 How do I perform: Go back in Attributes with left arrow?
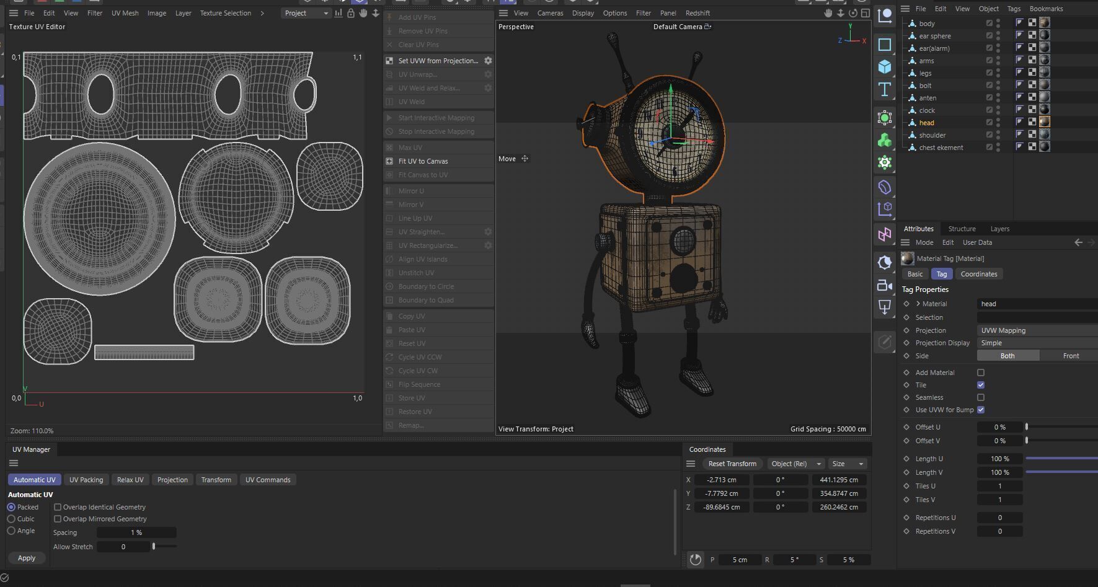pyautogui.click(x=1078, y=242)
